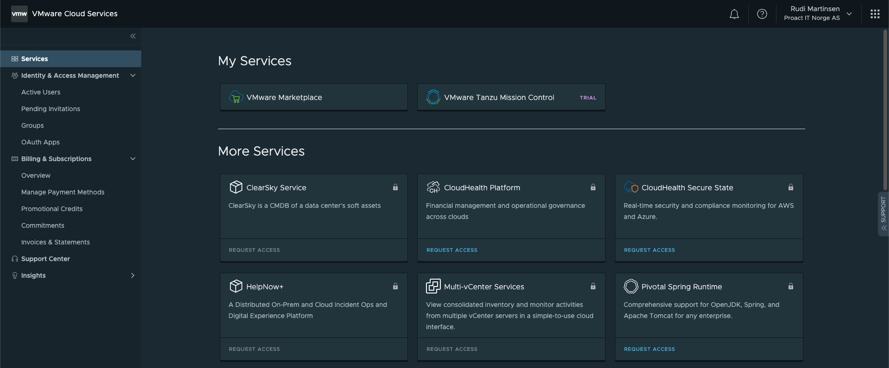Click the My Services heading

pos(255,61)
